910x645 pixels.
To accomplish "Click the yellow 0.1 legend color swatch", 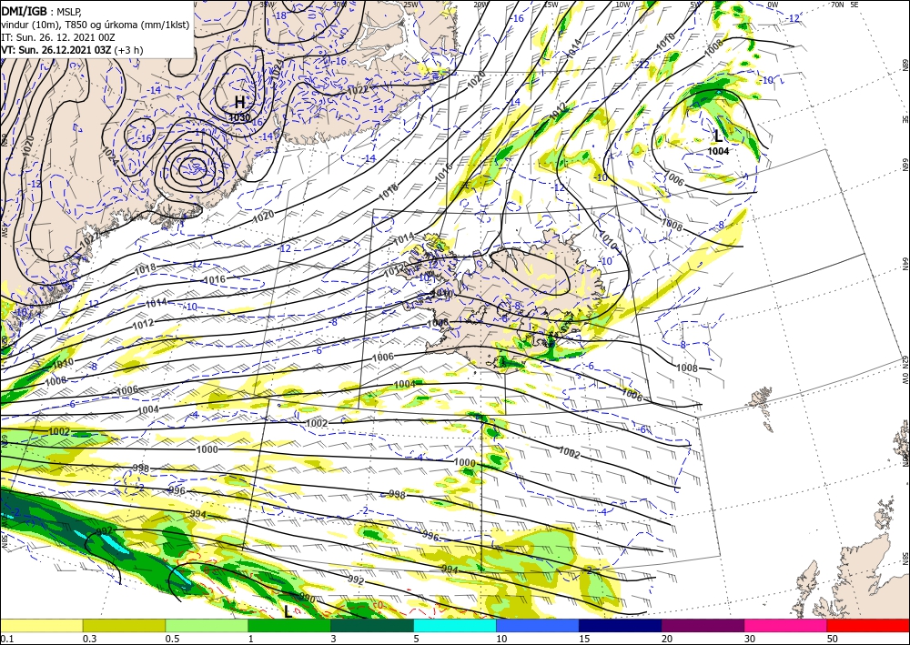I will coord(41,625).
